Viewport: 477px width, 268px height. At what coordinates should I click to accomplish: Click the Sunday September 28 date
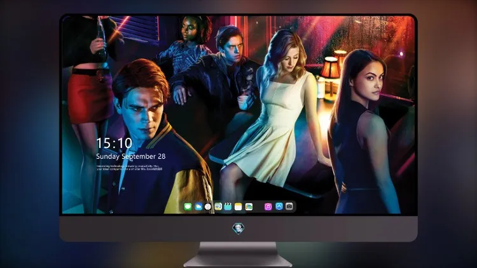pyautogui.click(x=131, y=156)
